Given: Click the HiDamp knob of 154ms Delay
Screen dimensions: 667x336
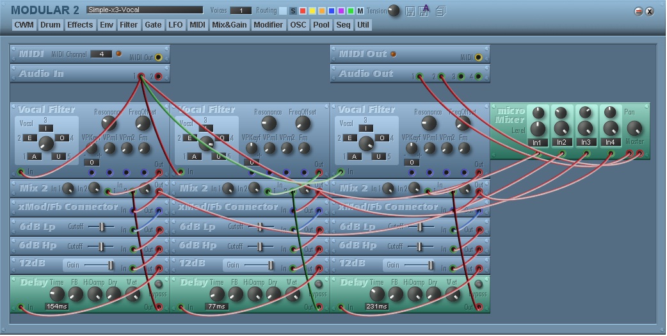Looking at the screenshot, I should coord(95,294).
